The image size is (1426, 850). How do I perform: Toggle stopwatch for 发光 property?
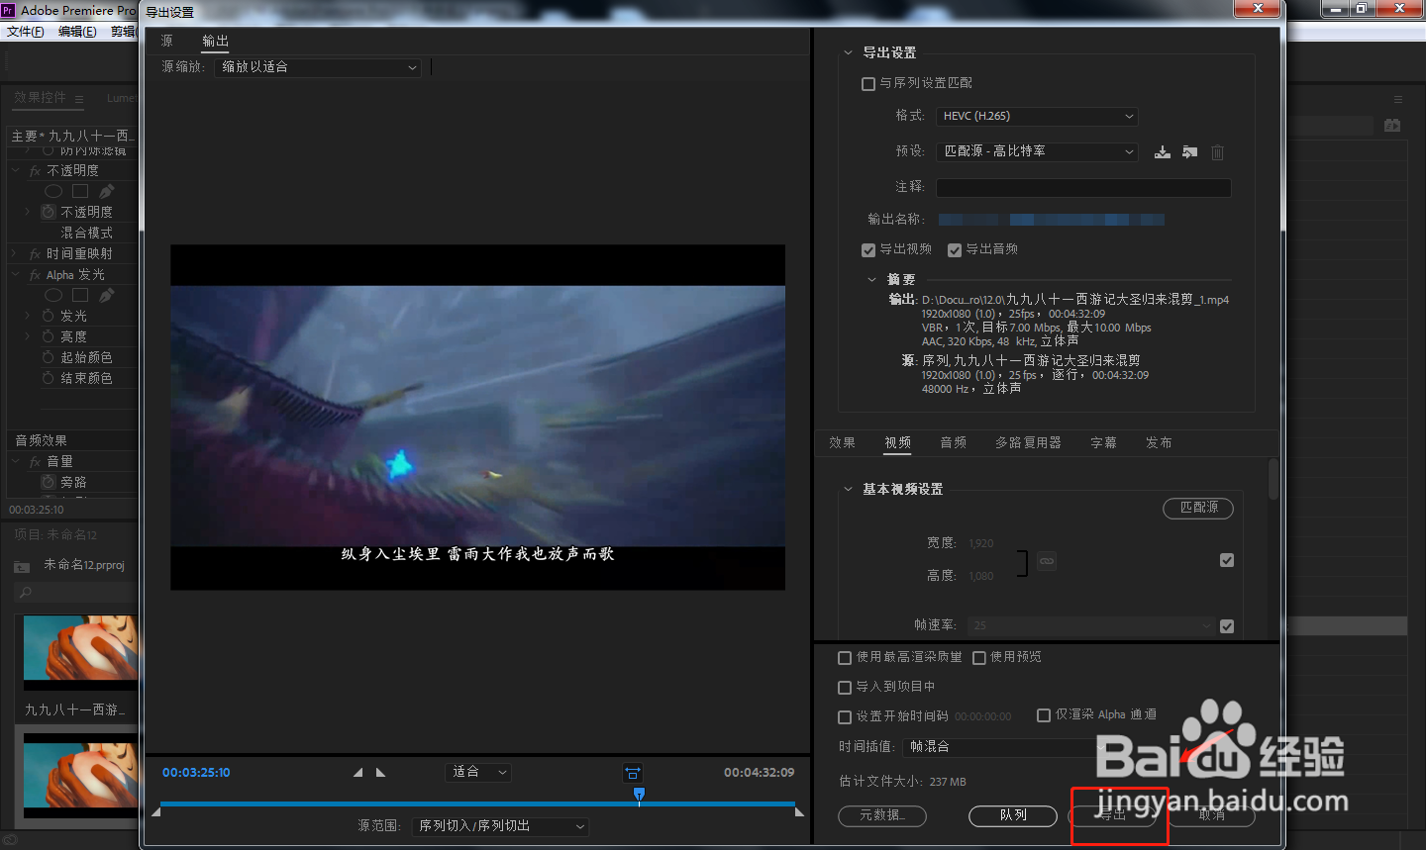49,316
